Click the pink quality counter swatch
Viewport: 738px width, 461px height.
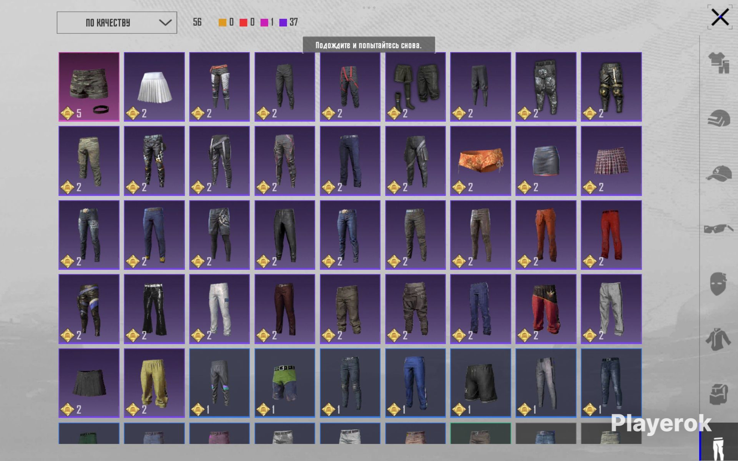pyautogui.click(x=264, y=22)
